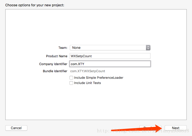Click Next to continue
Image resolution: width=192 pixels, height=136 pixels.
pos(175,128)
